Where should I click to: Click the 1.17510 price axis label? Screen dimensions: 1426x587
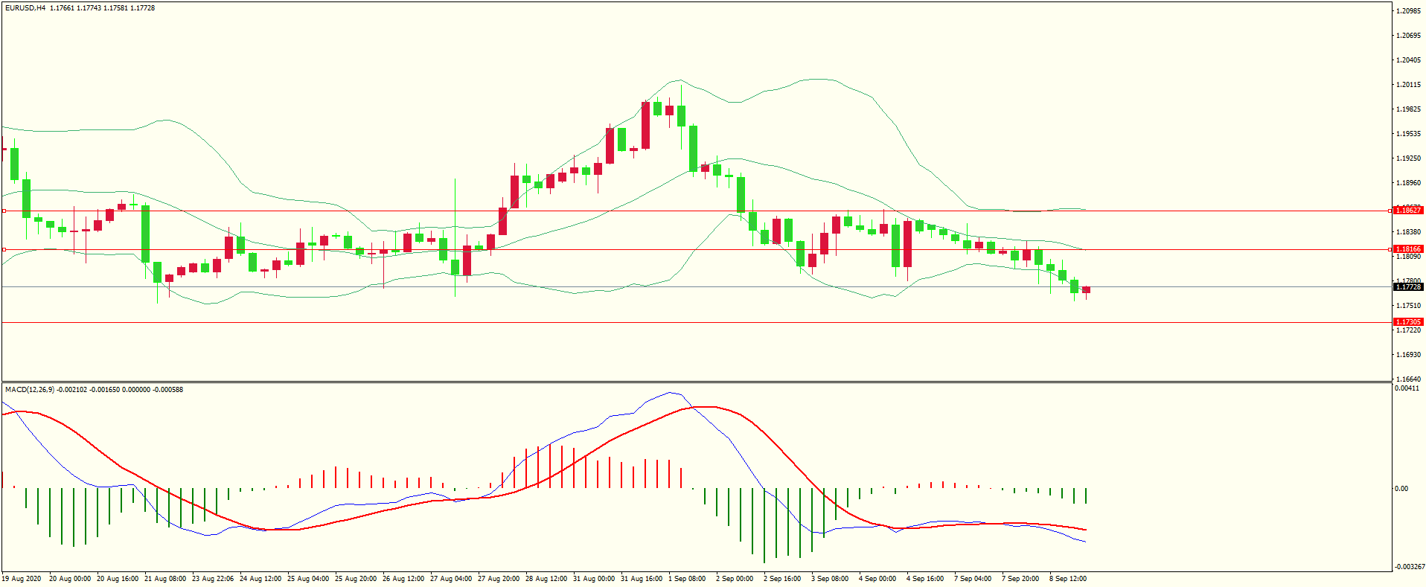(x=1409, y=306)
